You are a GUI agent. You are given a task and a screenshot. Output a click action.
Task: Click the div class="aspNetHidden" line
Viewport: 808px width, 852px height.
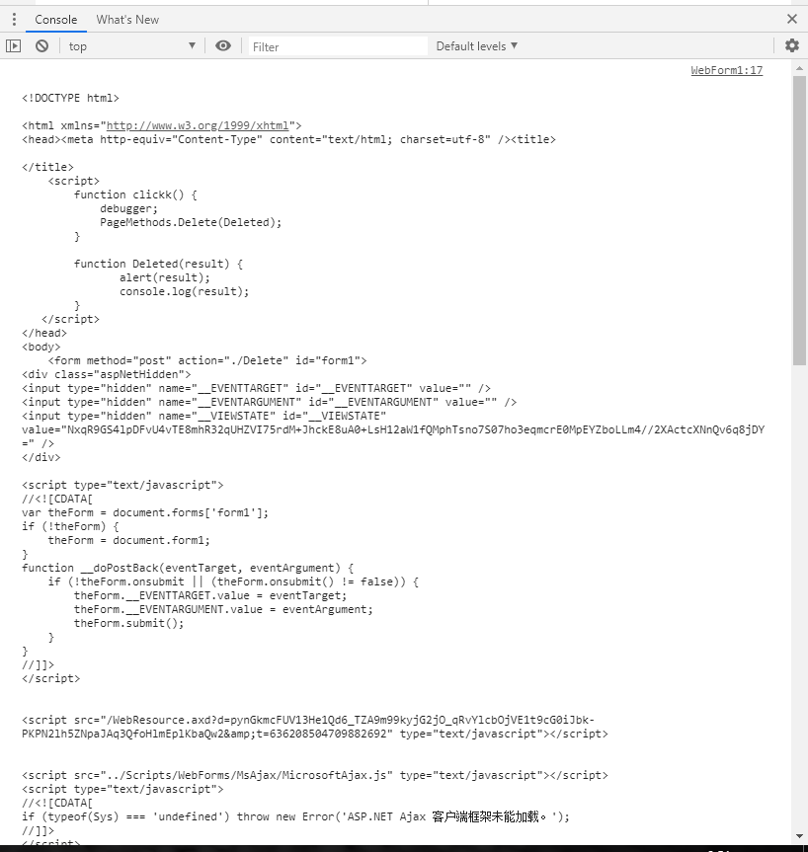click(107, 374)
